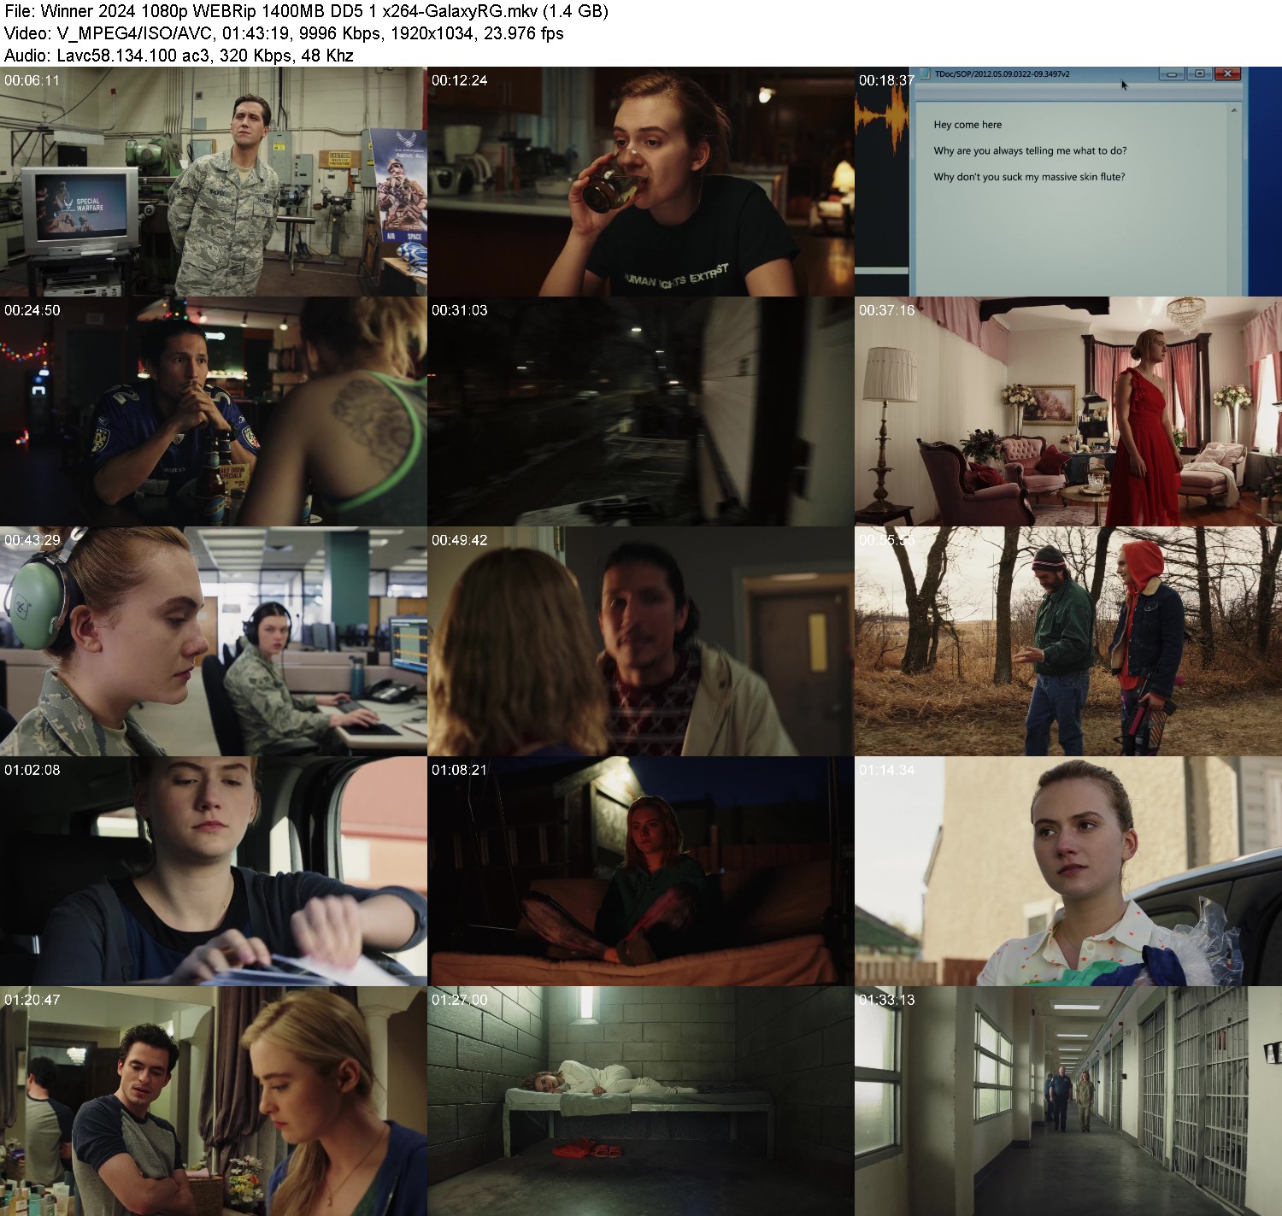Click the orange audio waveform graphic
The image size is (1282, 1216).
[x=881, y=117]
